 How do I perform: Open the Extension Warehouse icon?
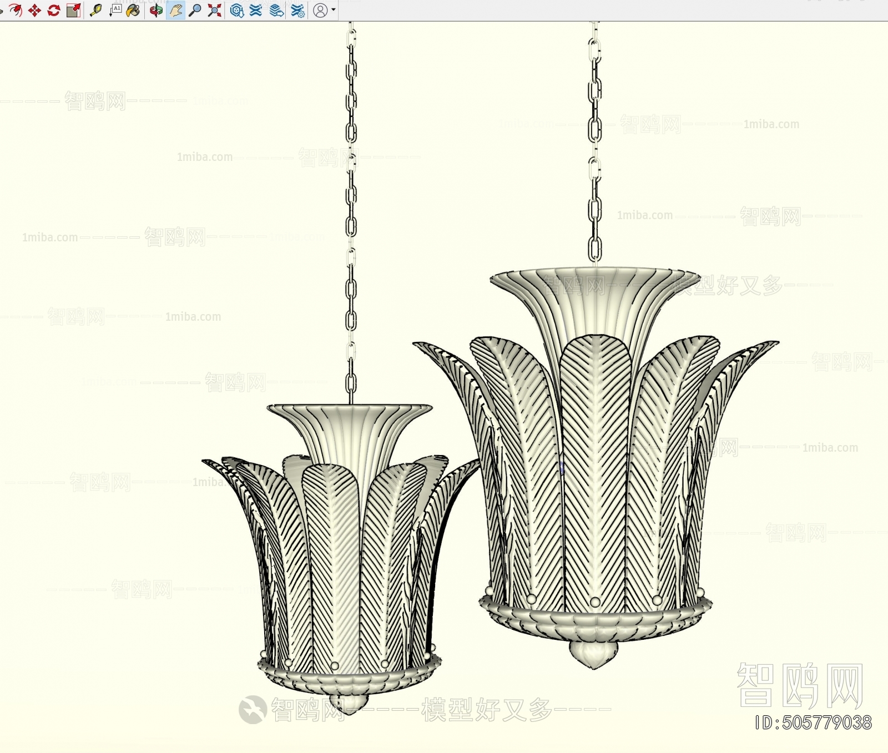(256, 10)
